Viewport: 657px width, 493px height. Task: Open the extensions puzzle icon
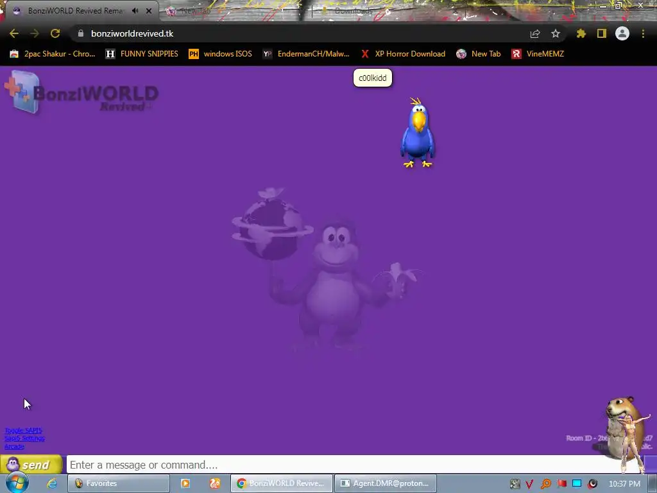pyautogui.click(x=581, y=33)
